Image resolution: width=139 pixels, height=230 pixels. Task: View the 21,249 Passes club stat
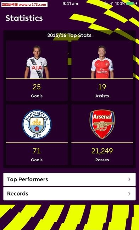click(x=102, y=154)
